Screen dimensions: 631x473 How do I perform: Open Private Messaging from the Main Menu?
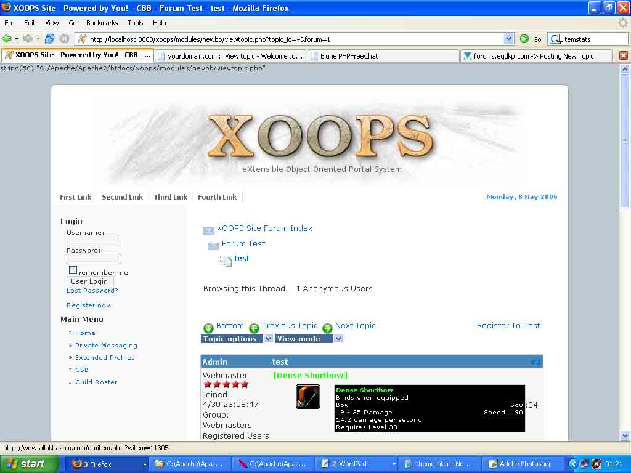pyautogui.click(x=106, y=345)
